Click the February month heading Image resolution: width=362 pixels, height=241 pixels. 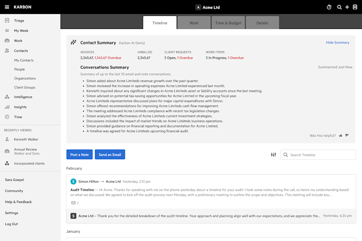pyautogui.click(x=74, y=168)
